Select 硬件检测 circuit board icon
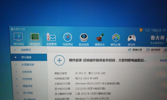The height and width of the screenshot is (100, 167). click(35, 37)
